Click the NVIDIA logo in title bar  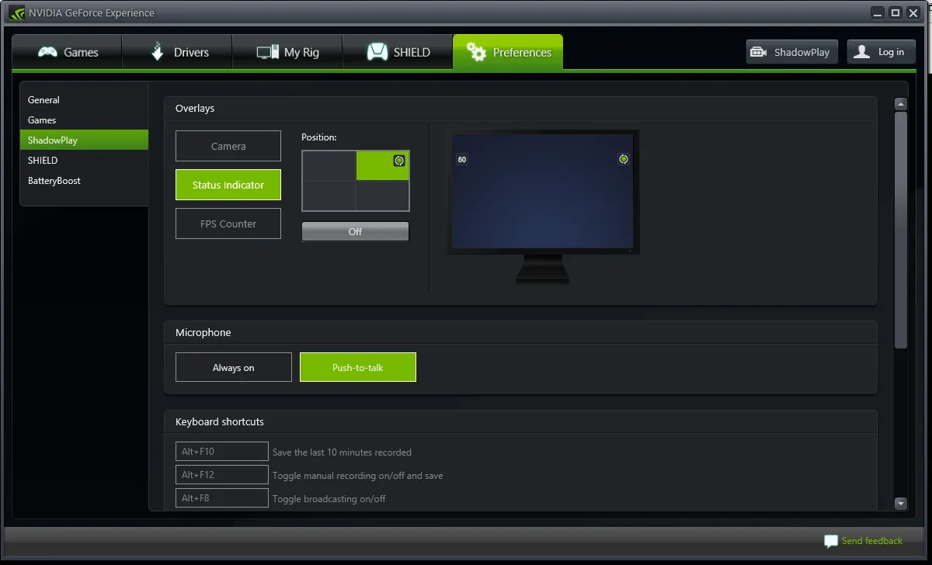click(x=16, y=12)
